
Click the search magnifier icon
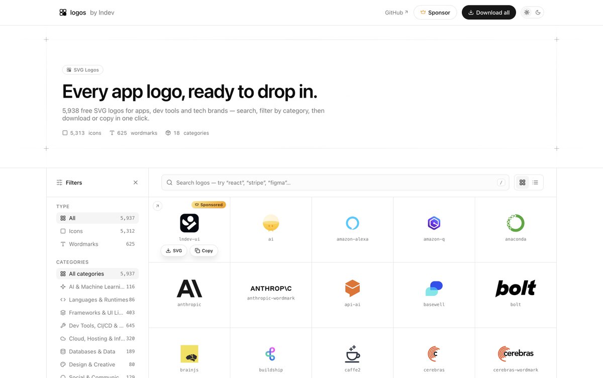tap(170, 182)
